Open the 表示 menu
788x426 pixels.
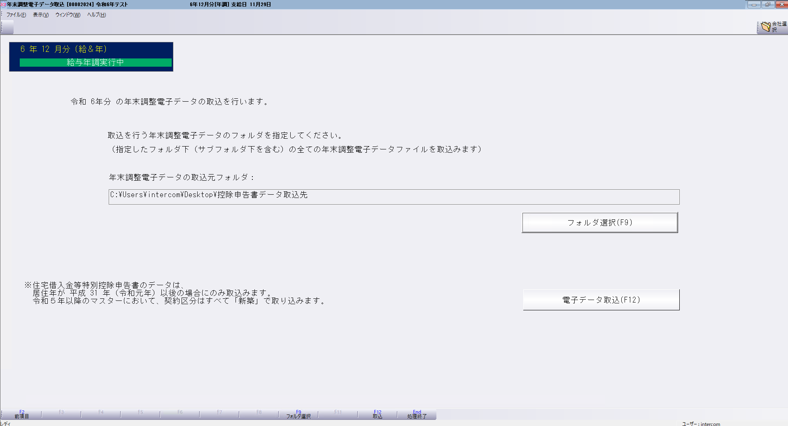(41, 15)
